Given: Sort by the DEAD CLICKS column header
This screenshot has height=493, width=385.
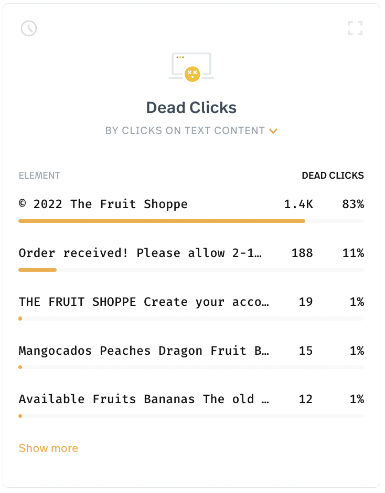Looking at the screenshot, I should (x=333, y=176).
